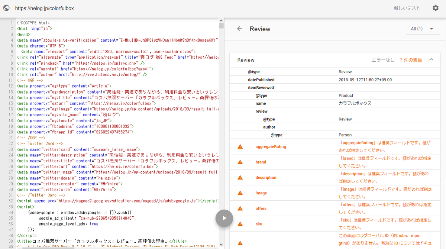Open the All (1) filter dropdown
The height and width of the screenshot is (249, 446).
pos(422,29)
